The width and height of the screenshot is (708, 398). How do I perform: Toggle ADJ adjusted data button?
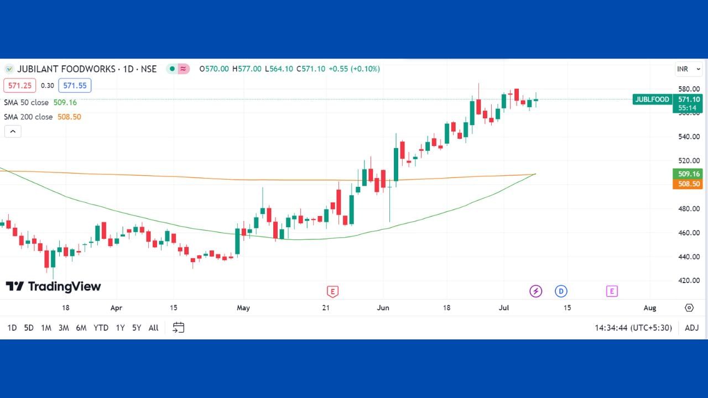(x=691, y=328)
